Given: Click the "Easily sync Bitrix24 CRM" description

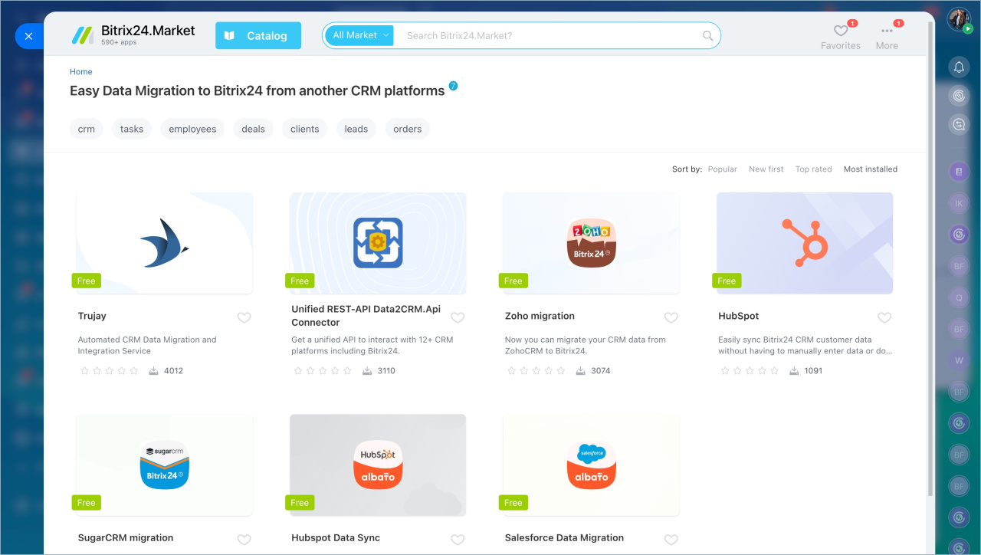Looking at the screenshot, I should pos(805,345).
